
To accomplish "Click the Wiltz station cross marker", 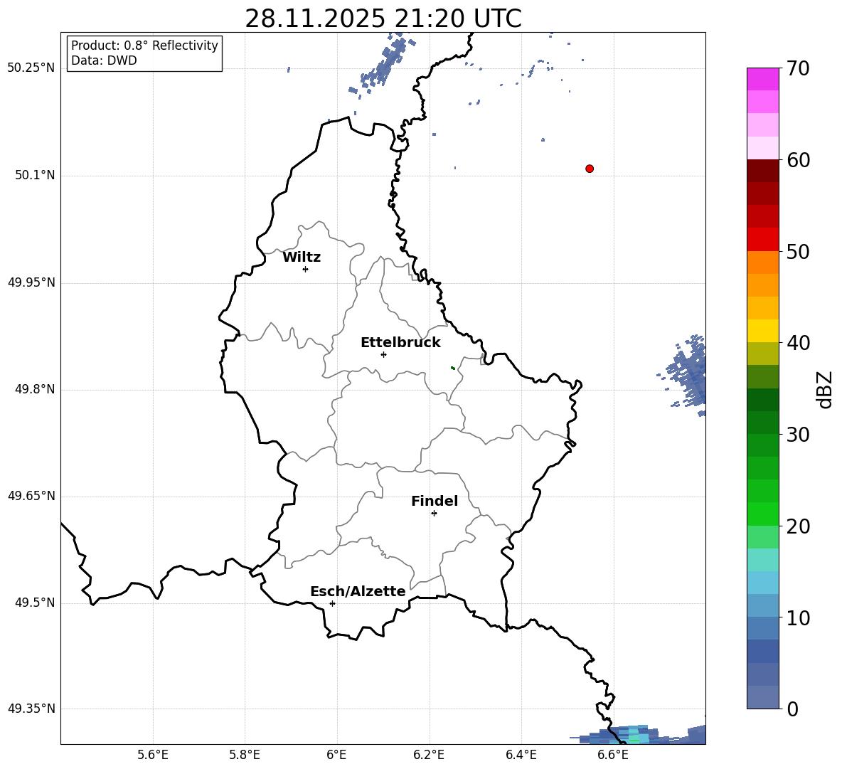I will (306, 269).
